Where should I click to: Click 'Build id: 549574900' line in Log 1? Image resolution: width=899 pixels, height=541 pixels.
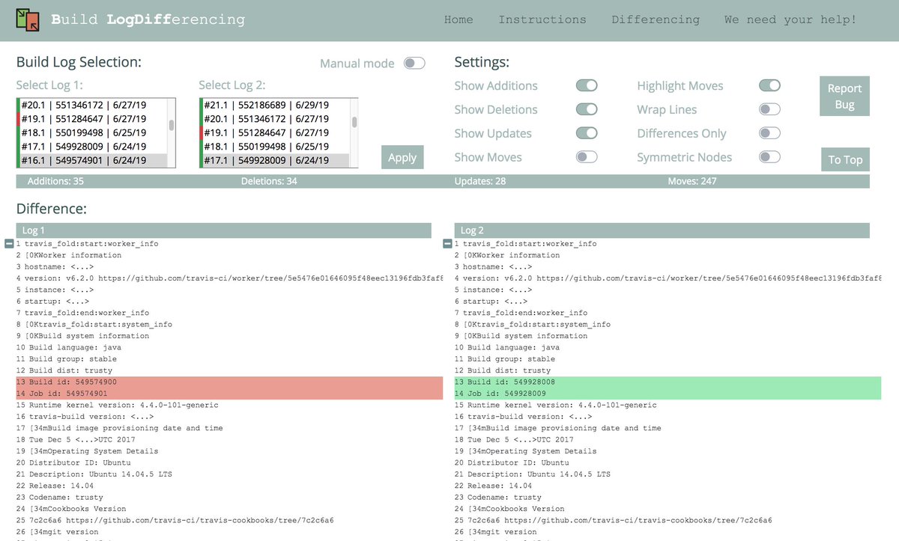pos(229,382)
